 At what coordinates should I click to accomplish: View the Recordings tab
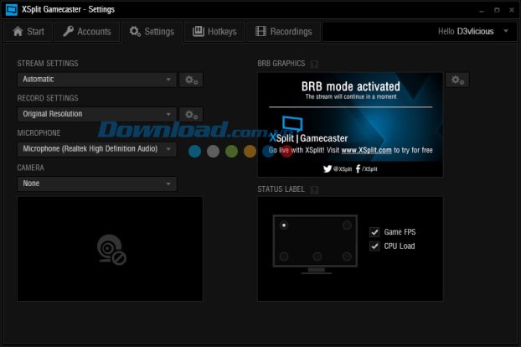pyautogui.click(x=284, y=32)
